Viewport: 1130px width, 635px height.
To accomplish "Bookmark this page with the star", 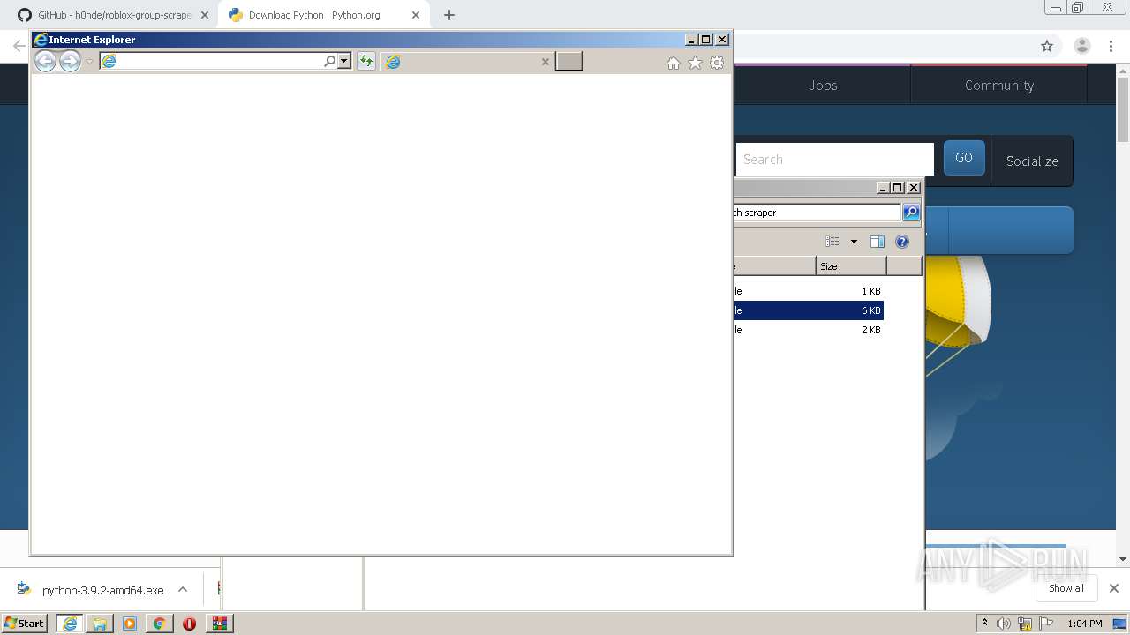I will (1047, 46).
